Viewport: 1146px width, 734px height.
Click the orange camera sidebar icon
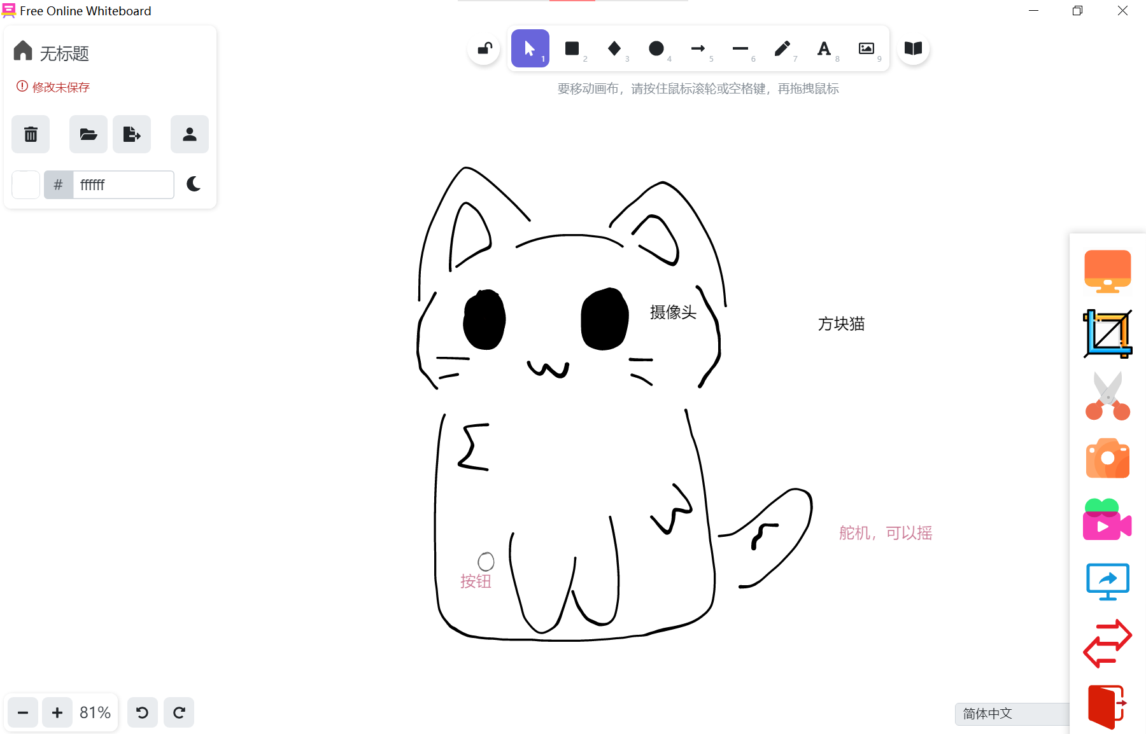(x=1108, y=458)
